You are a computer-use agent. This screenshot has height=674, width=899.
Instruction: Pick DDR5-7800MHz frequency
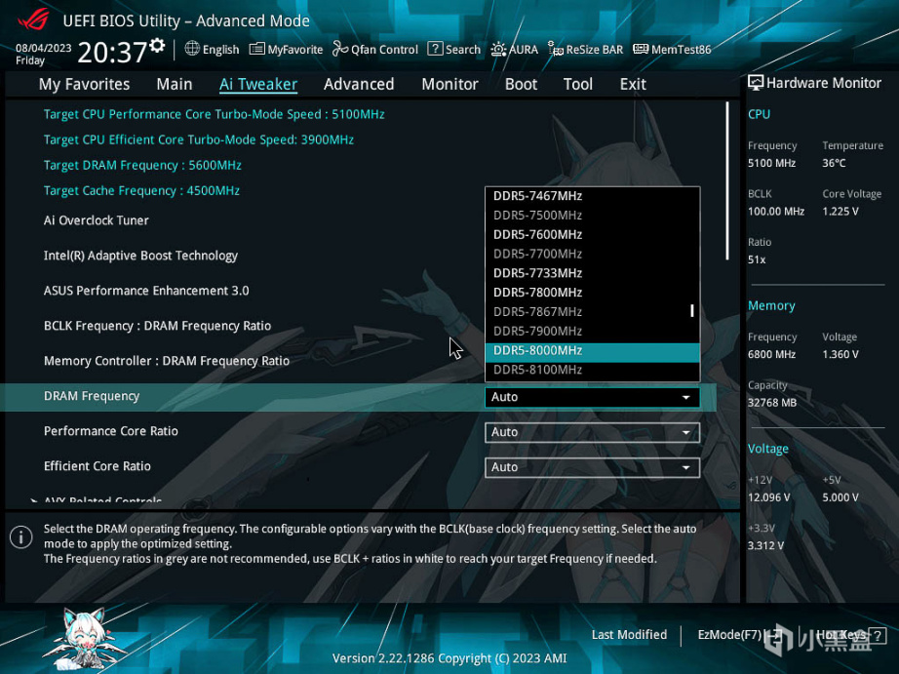[592, 293]
